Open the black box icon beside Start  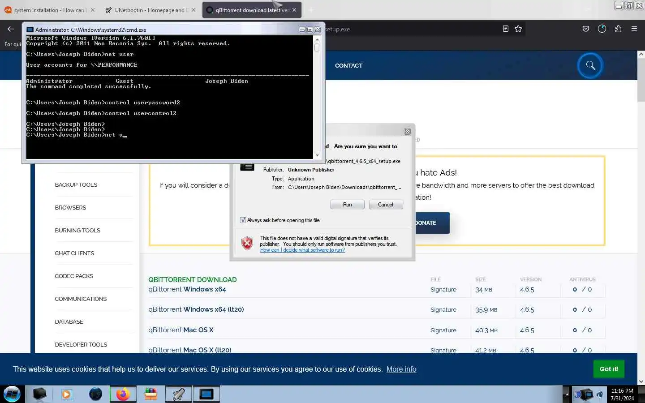coord(39,394)
